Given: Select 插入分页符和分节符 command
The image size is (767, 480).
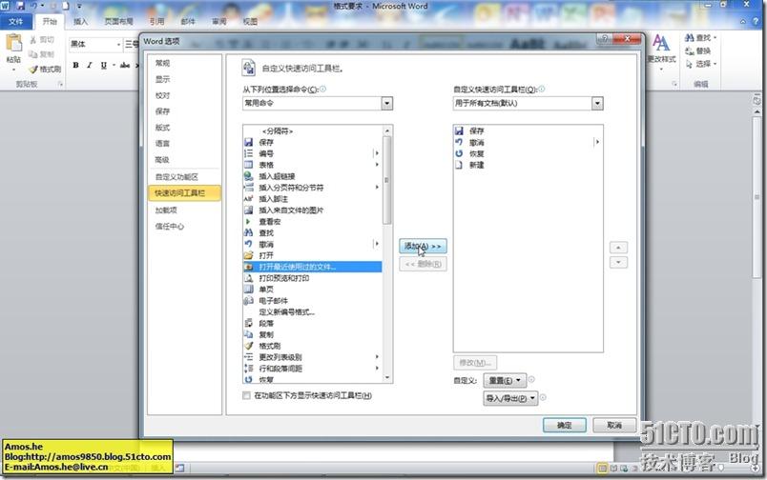Looking at the screenshot, I should (x=312, y=188).
